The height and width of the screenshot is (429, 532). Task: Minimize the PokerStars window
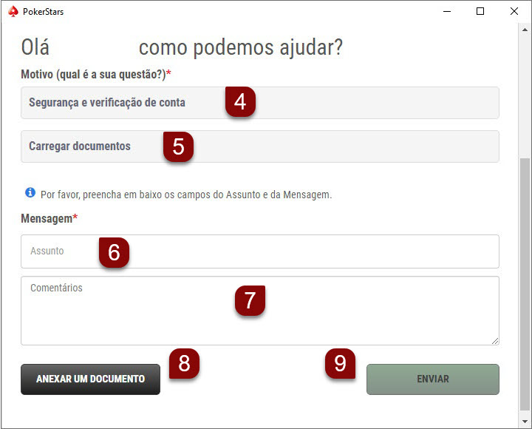[x=446, y=12]
